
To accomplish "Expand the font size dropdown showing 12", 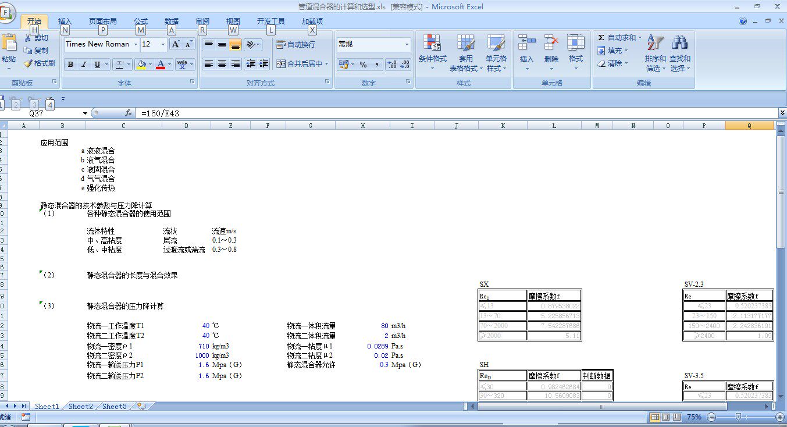I will [x=163, y=44].
